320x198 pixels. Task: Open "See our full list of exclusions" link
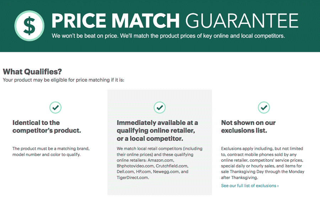249,186
